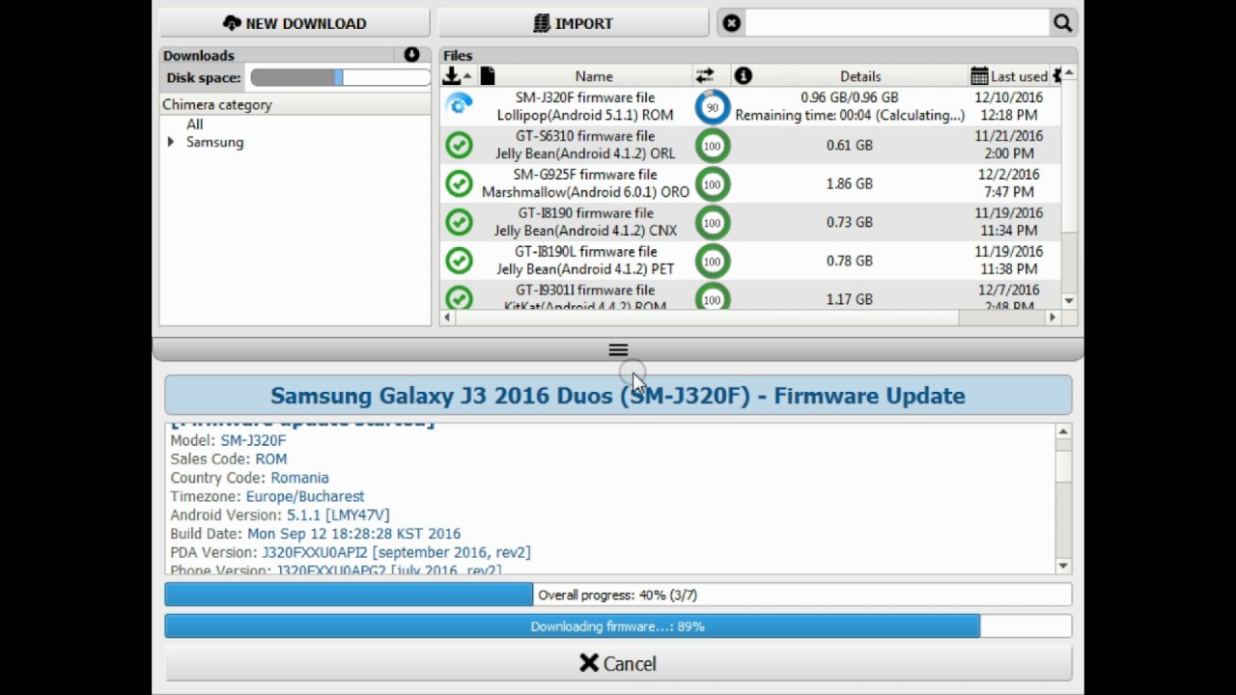
Task: Click the NEW DOWNLOAD button
Action: click(x=295, y=23)
